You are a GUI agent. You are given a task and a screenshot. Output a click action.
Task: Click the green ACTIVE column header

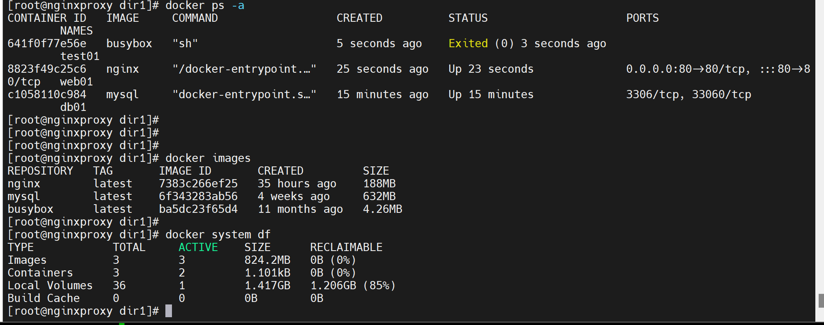198,247
